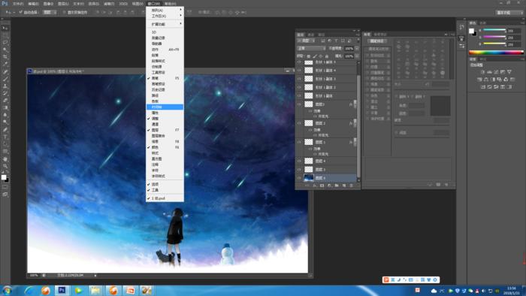Open the Windows Start button
The image size is (526, 296).
click(x=7, y=290)
